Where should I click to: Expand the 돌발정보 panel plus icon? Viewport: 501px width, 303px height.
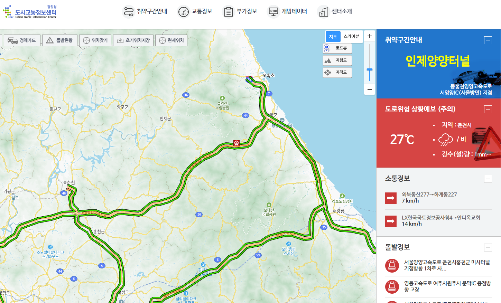pos(488,247)
